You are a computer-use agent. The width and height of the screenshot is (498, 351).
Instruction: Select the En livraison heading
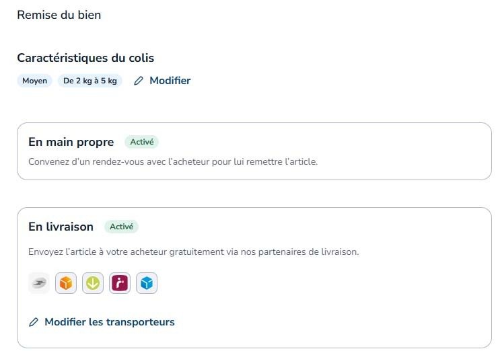point(61,227)
